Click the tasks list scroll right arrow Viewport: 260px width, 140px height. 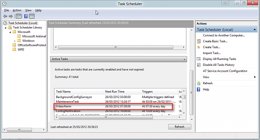180,117
